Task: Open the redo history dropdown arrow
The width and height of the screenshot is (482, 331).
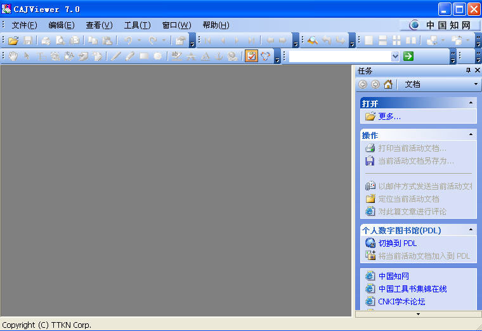Action: [164, 40]
